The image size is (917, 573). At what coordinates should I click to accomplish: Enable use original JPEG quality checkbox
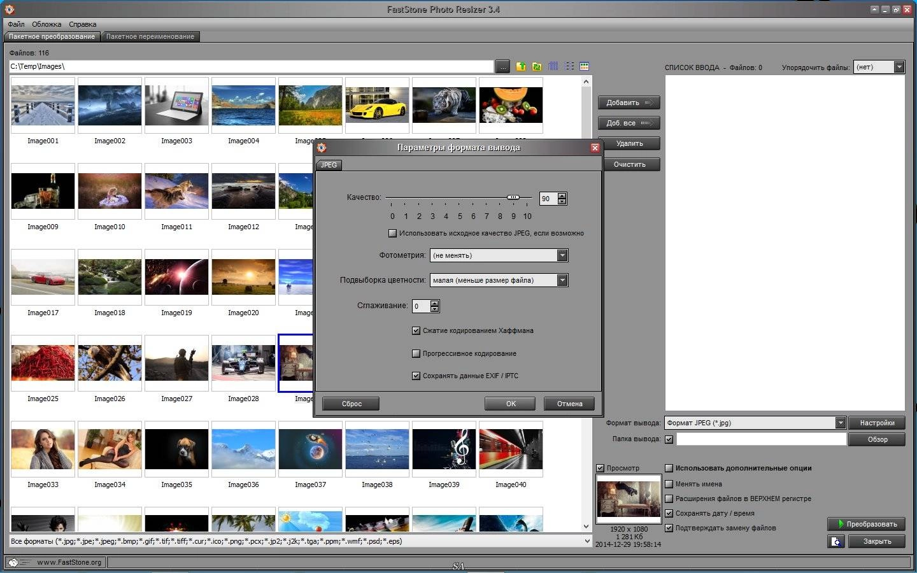point(392,233)
